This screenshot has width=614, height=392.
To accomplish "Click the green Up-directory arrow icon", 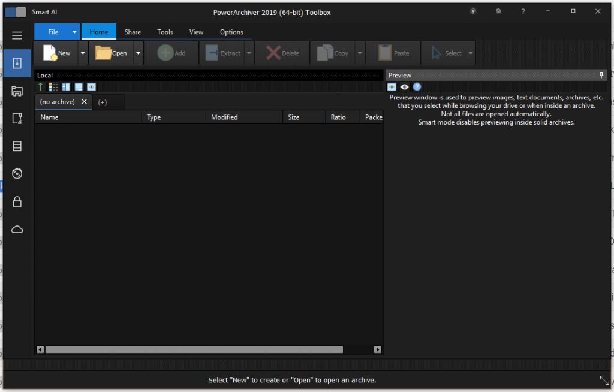I will tap(40, 86).
